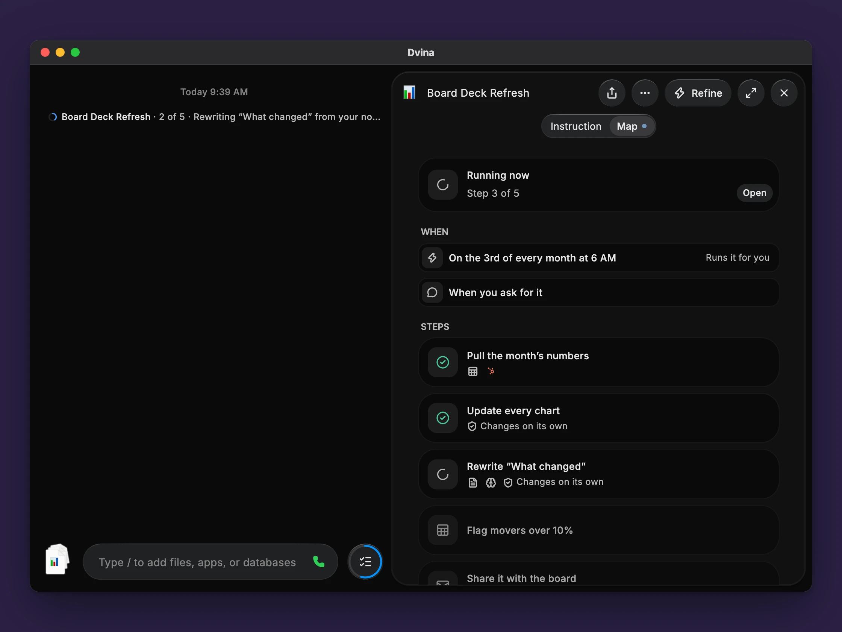This screenshot has height=632, width=842.
Task: Click the brain icon under Rewrite "What changed"
Action: [491, 483]
